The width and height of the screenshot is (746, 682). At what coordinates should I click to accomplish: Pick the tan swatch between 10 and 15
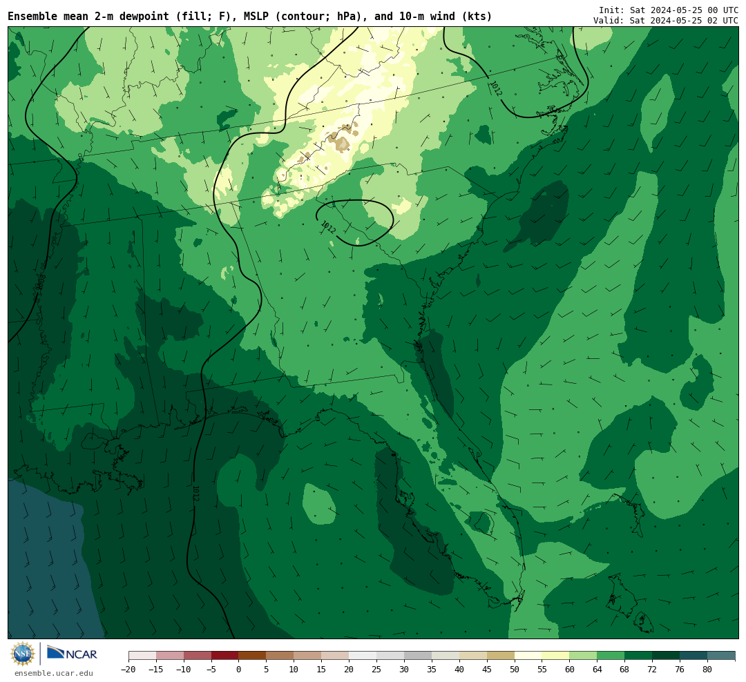[307, 656]
